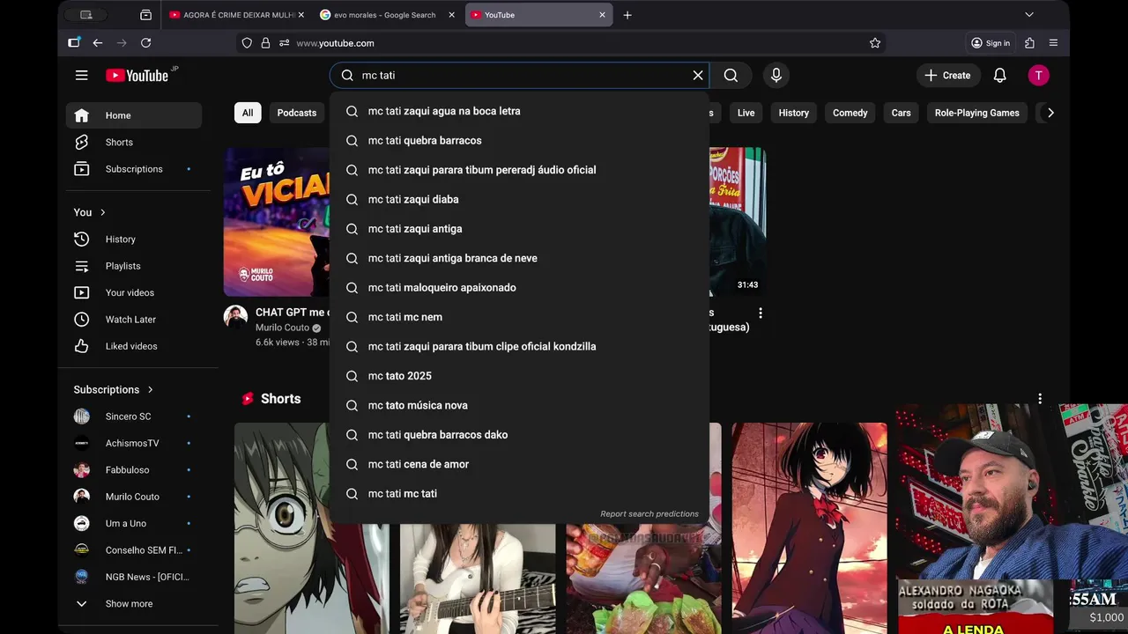Open Playlists in the sidebar
The width and height of the screenshot is (1128, 634).
click(133, 266)
